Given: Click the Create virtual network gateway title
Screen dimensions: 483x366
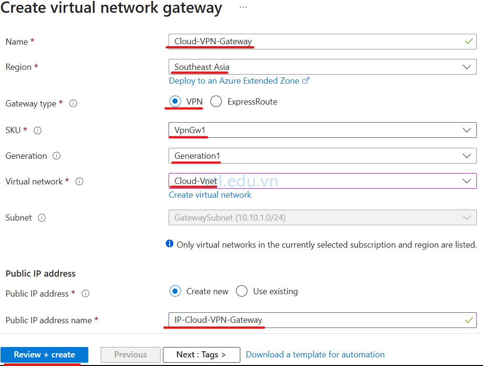Looking at the screenshot, I should pyautogui.click(x=111, y=8).
